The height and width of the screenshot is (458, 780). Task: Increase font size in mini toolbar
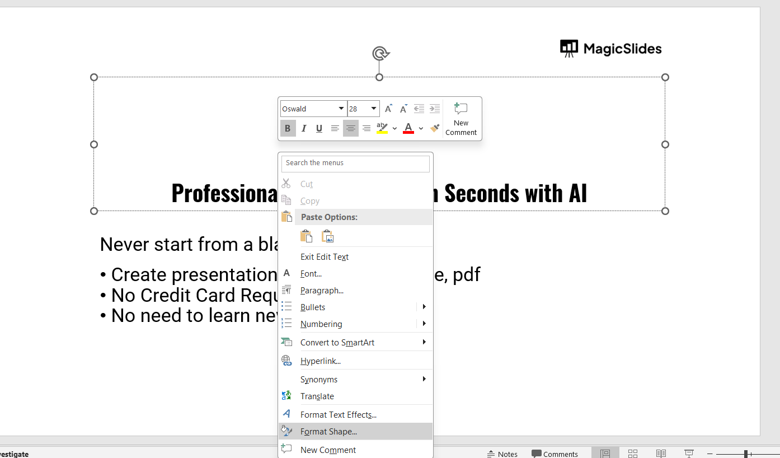click(x=388, y=109)
